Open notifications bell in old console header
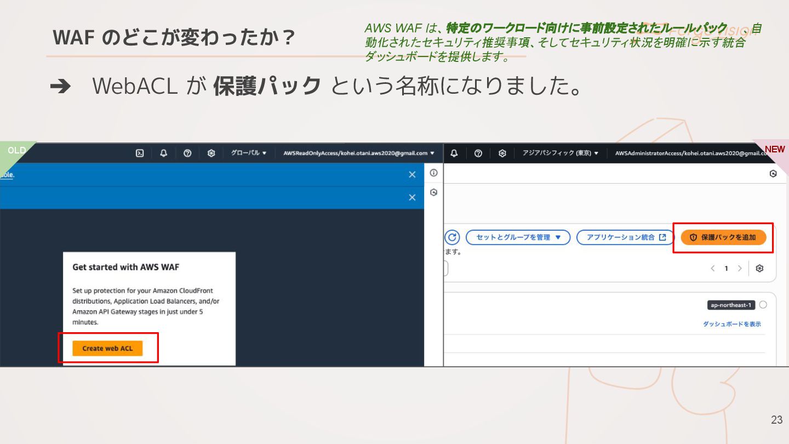Image resolution: width=789 pixels, height=444 pixels. point(163,153)
